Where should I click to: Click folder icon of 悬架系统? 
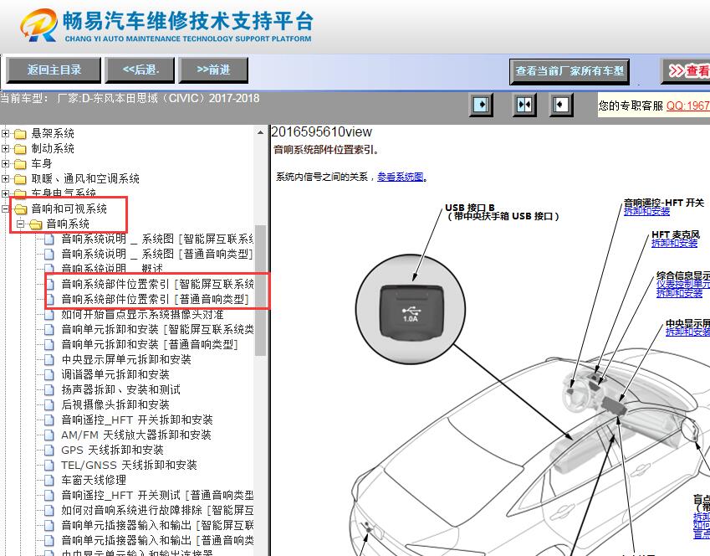pos(20,134)
